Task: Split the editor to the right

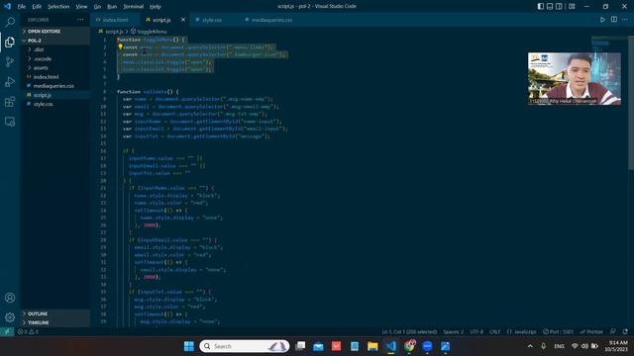Action: (x=614, y=20)
